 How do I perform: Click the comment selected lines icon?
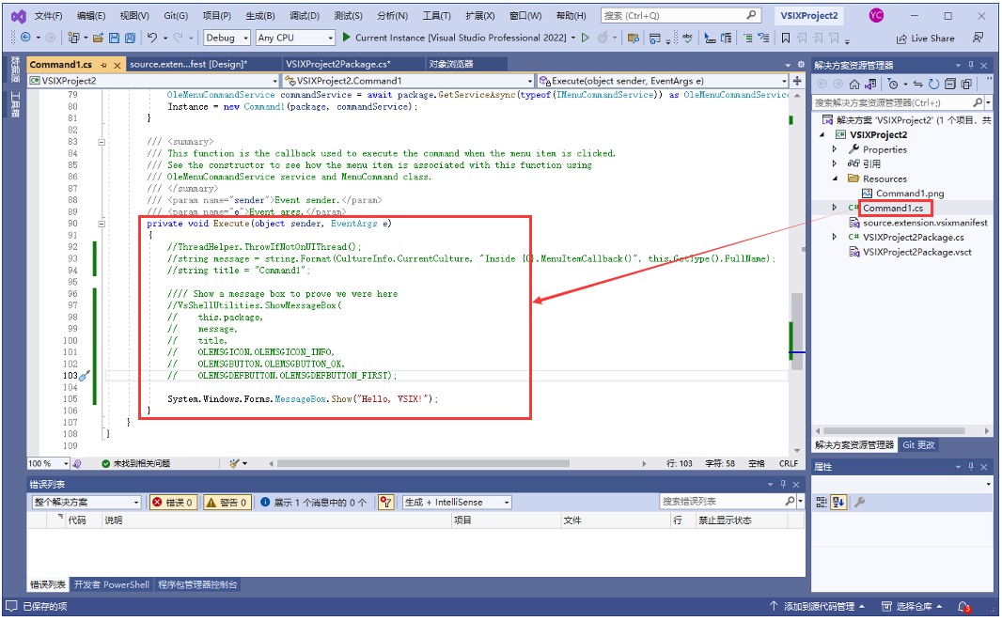[747, 39]
